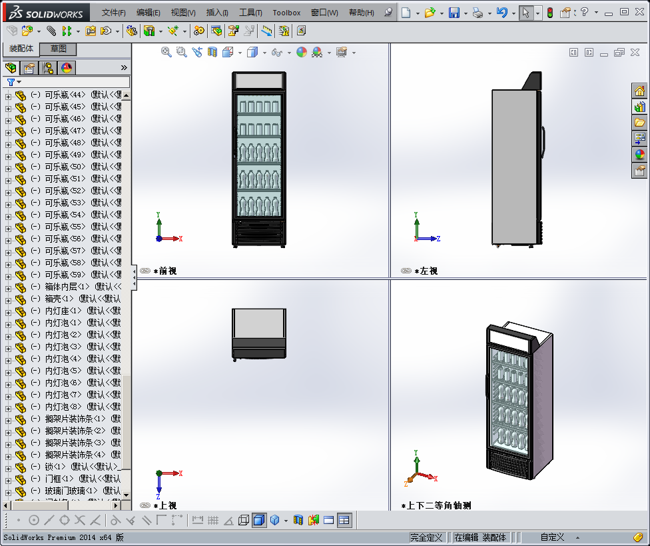Click the feature tree horizontal scrollbar right arrow
The height and width of the screenshot is (546, 650).
pyautogui.click(x=117, y=505)
